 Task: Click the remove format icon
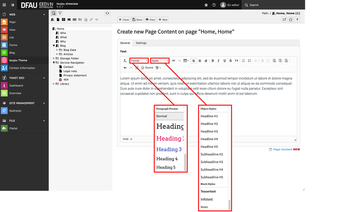pyautogui.click(x=125, y=61)
